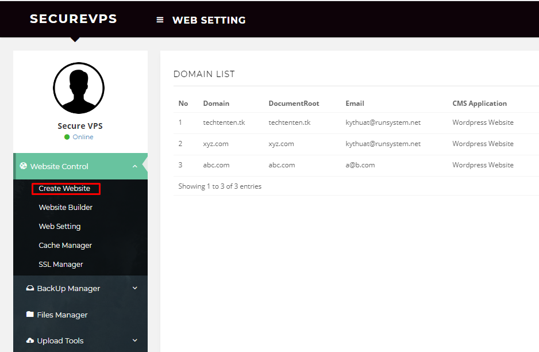The image size is (539, 352).
Task: Click the user avatar picture
Action: (x=79, y=88)
